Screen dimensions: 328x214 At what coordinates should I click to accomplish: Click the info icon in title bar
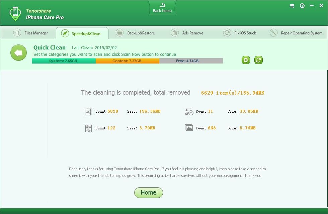click(302, 6)
